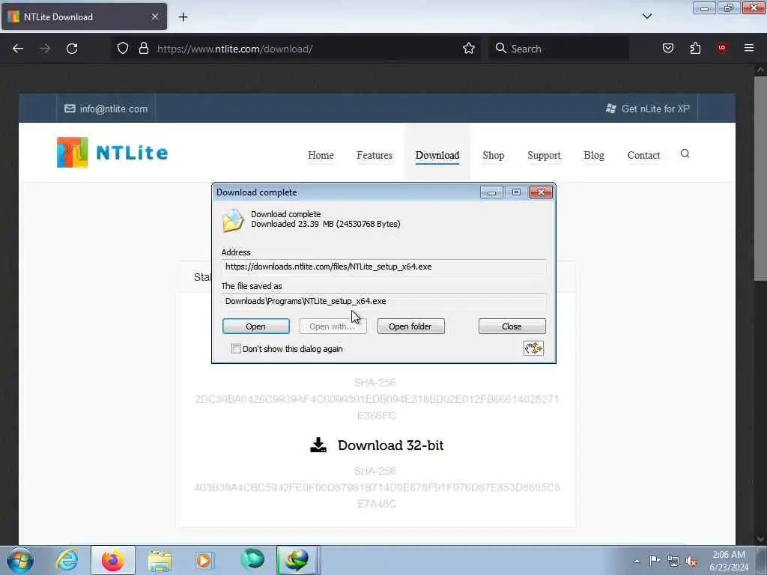This screenshot has height=575, width=767.
Task: Open Firefox hamburger application menu
Action: (749, 48)
